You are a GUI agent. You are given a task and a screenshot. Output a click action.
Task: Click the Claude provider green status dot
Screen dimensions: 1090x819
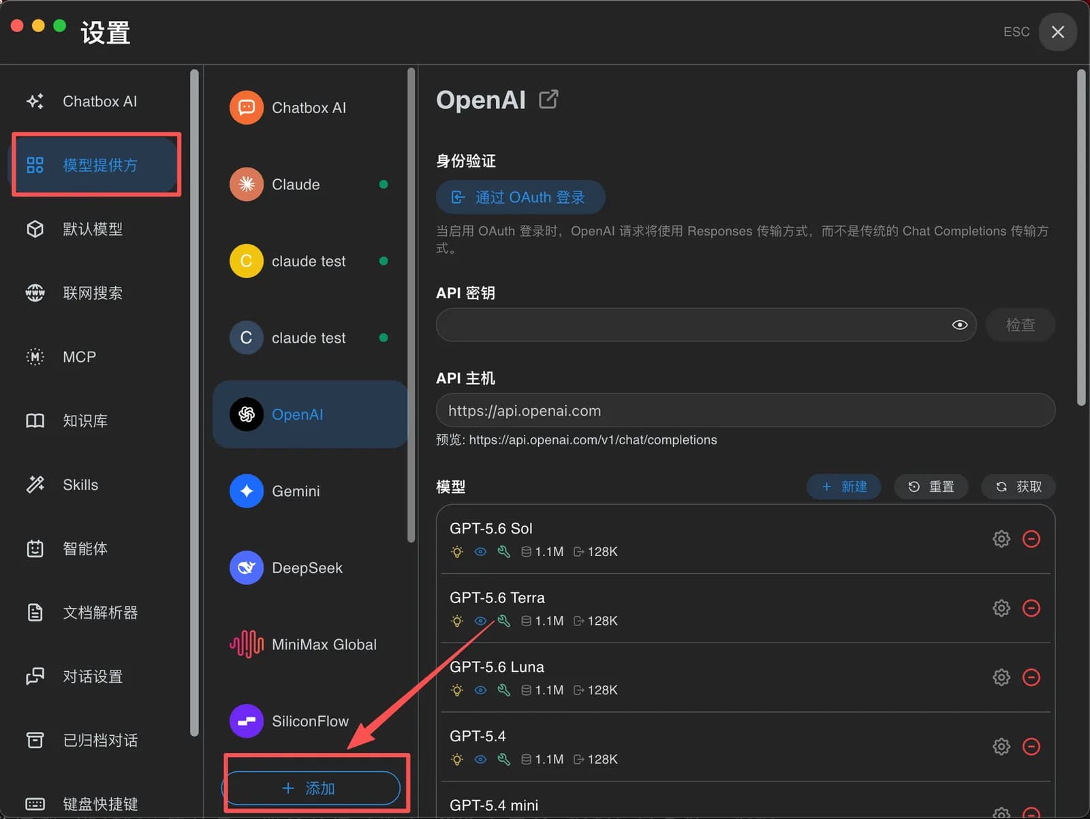pos(384,185)
